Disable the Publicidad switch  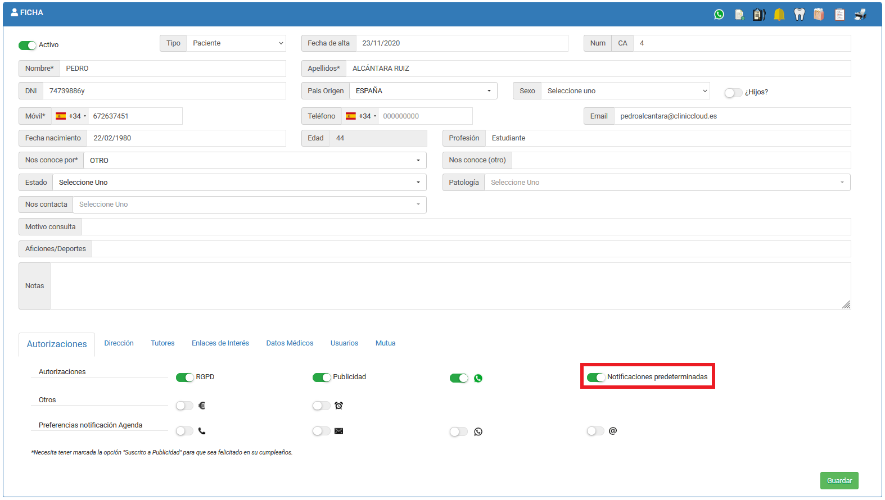[322, 377]
